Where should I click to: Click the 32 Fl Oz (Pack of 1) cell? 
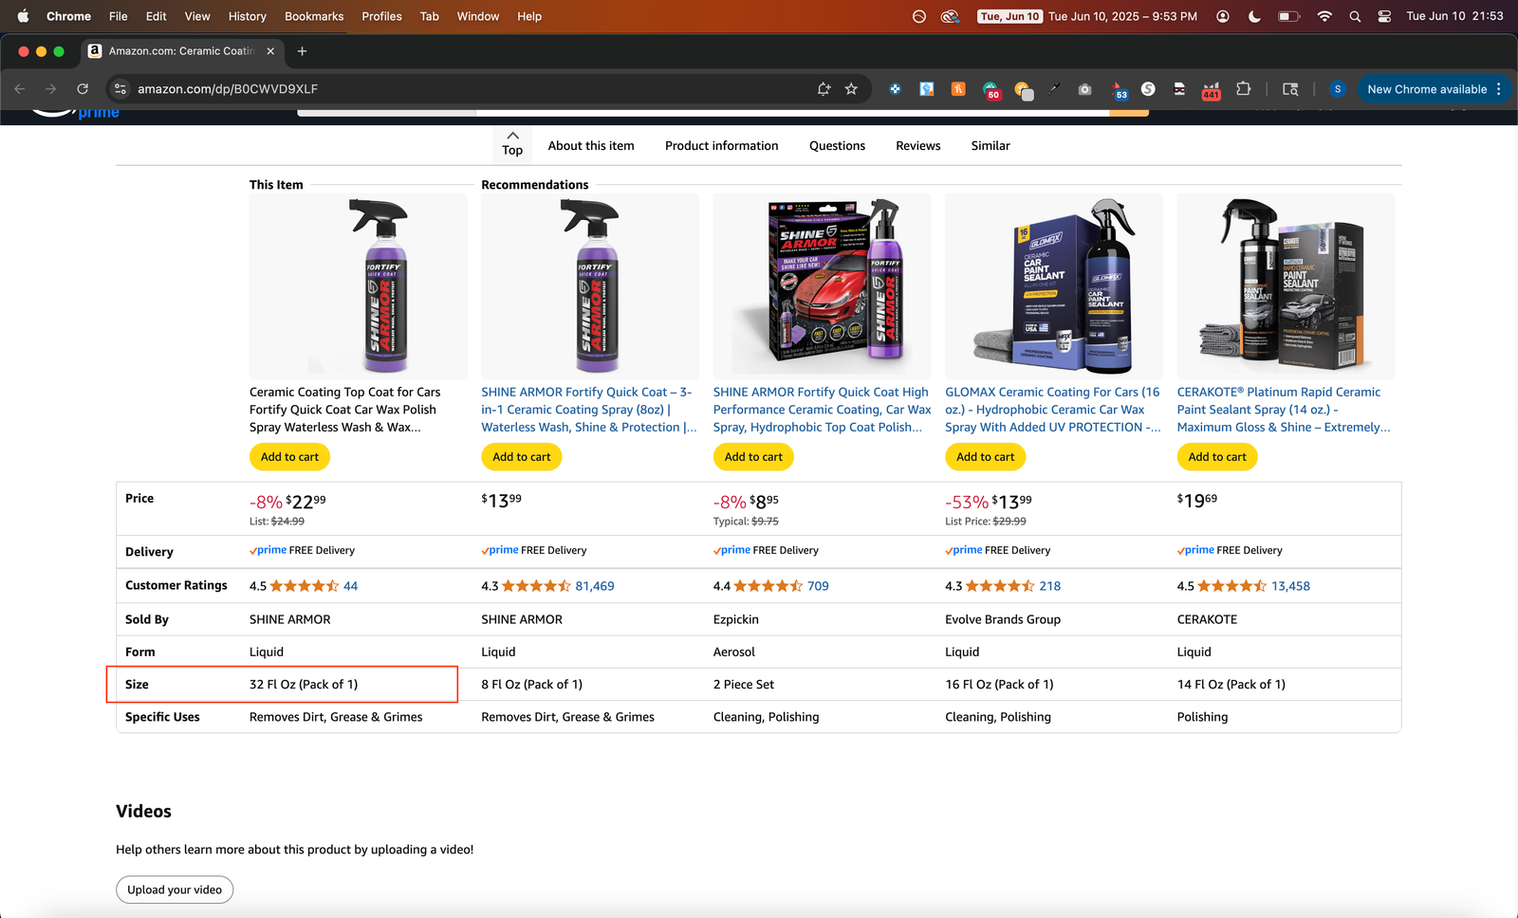(304, 685)
